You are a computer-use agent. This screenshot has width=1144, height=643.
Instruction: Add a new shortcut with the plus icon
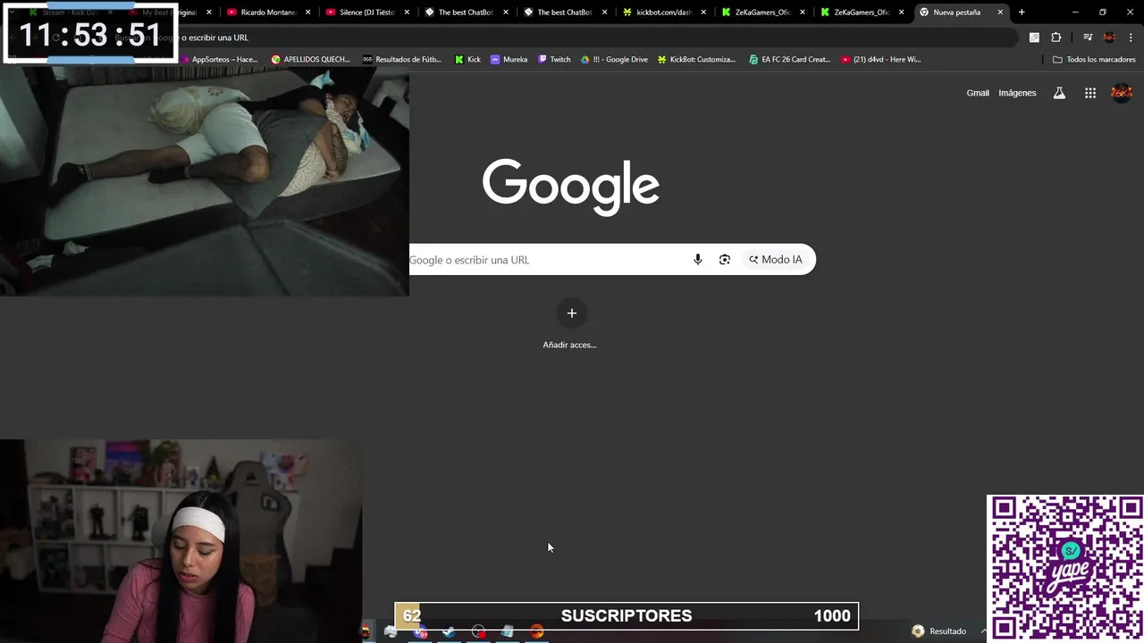(572, 313)
